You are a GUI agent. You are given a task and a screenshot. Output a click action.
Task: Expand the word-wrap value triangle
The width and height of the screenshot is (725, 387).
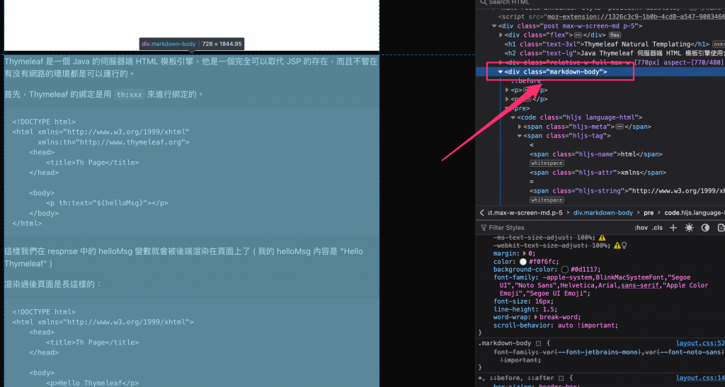pos(536,317)
